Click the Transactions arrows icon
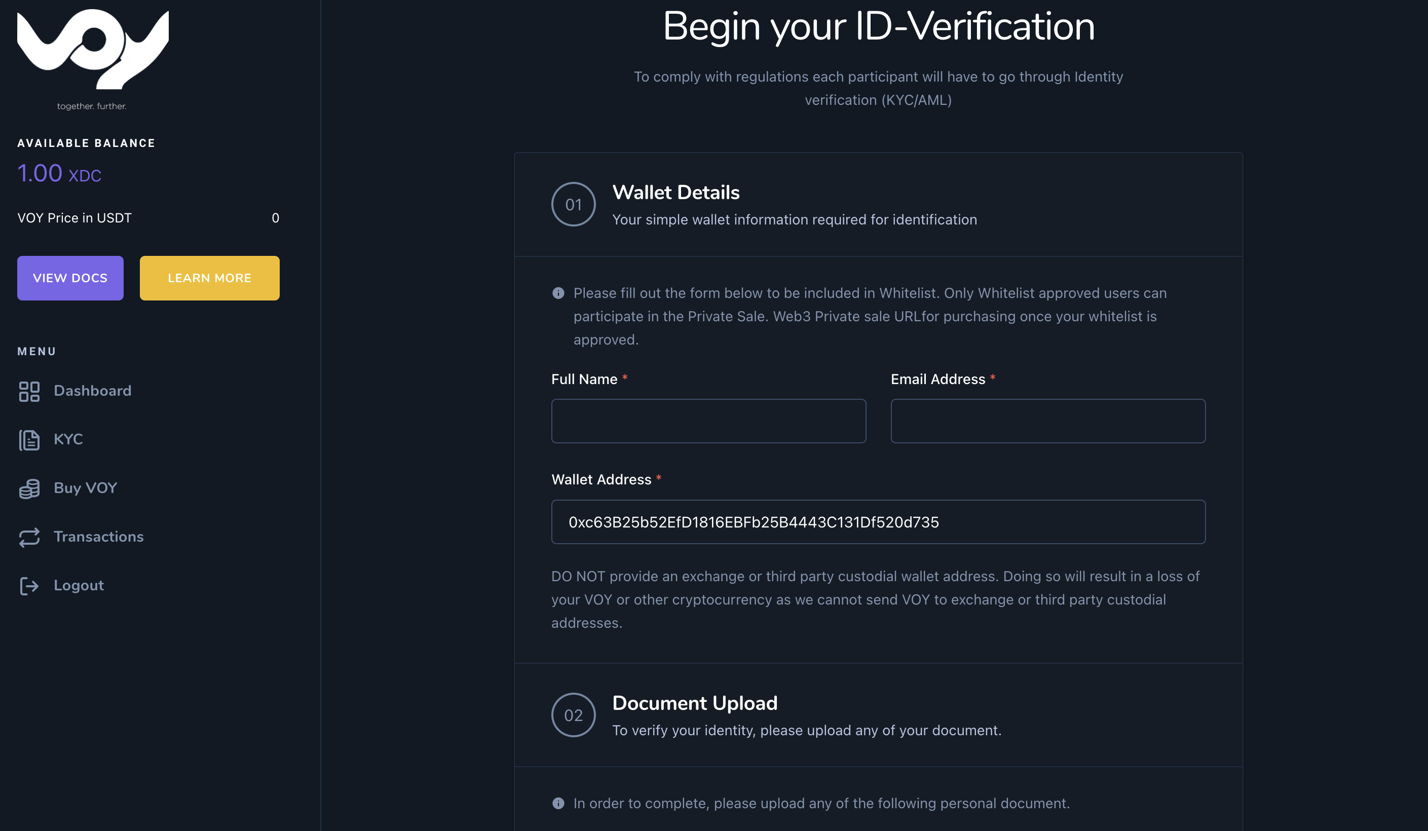Viewport: 1428px width, 831px height. point(29,538)
